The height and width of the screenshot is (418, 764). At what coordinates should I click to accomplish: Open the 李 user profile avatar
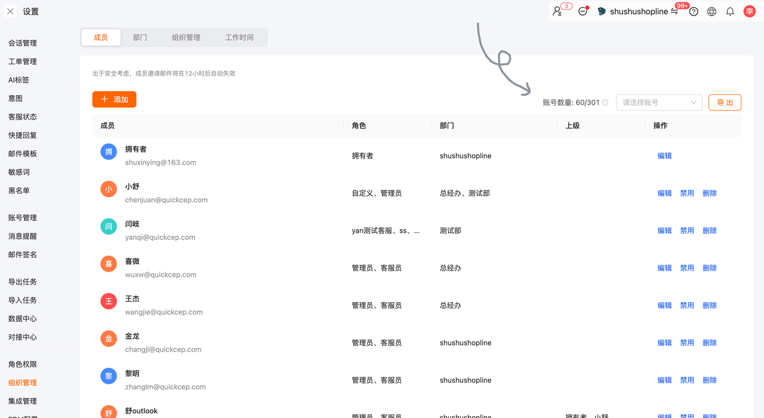tap(750, 11)
